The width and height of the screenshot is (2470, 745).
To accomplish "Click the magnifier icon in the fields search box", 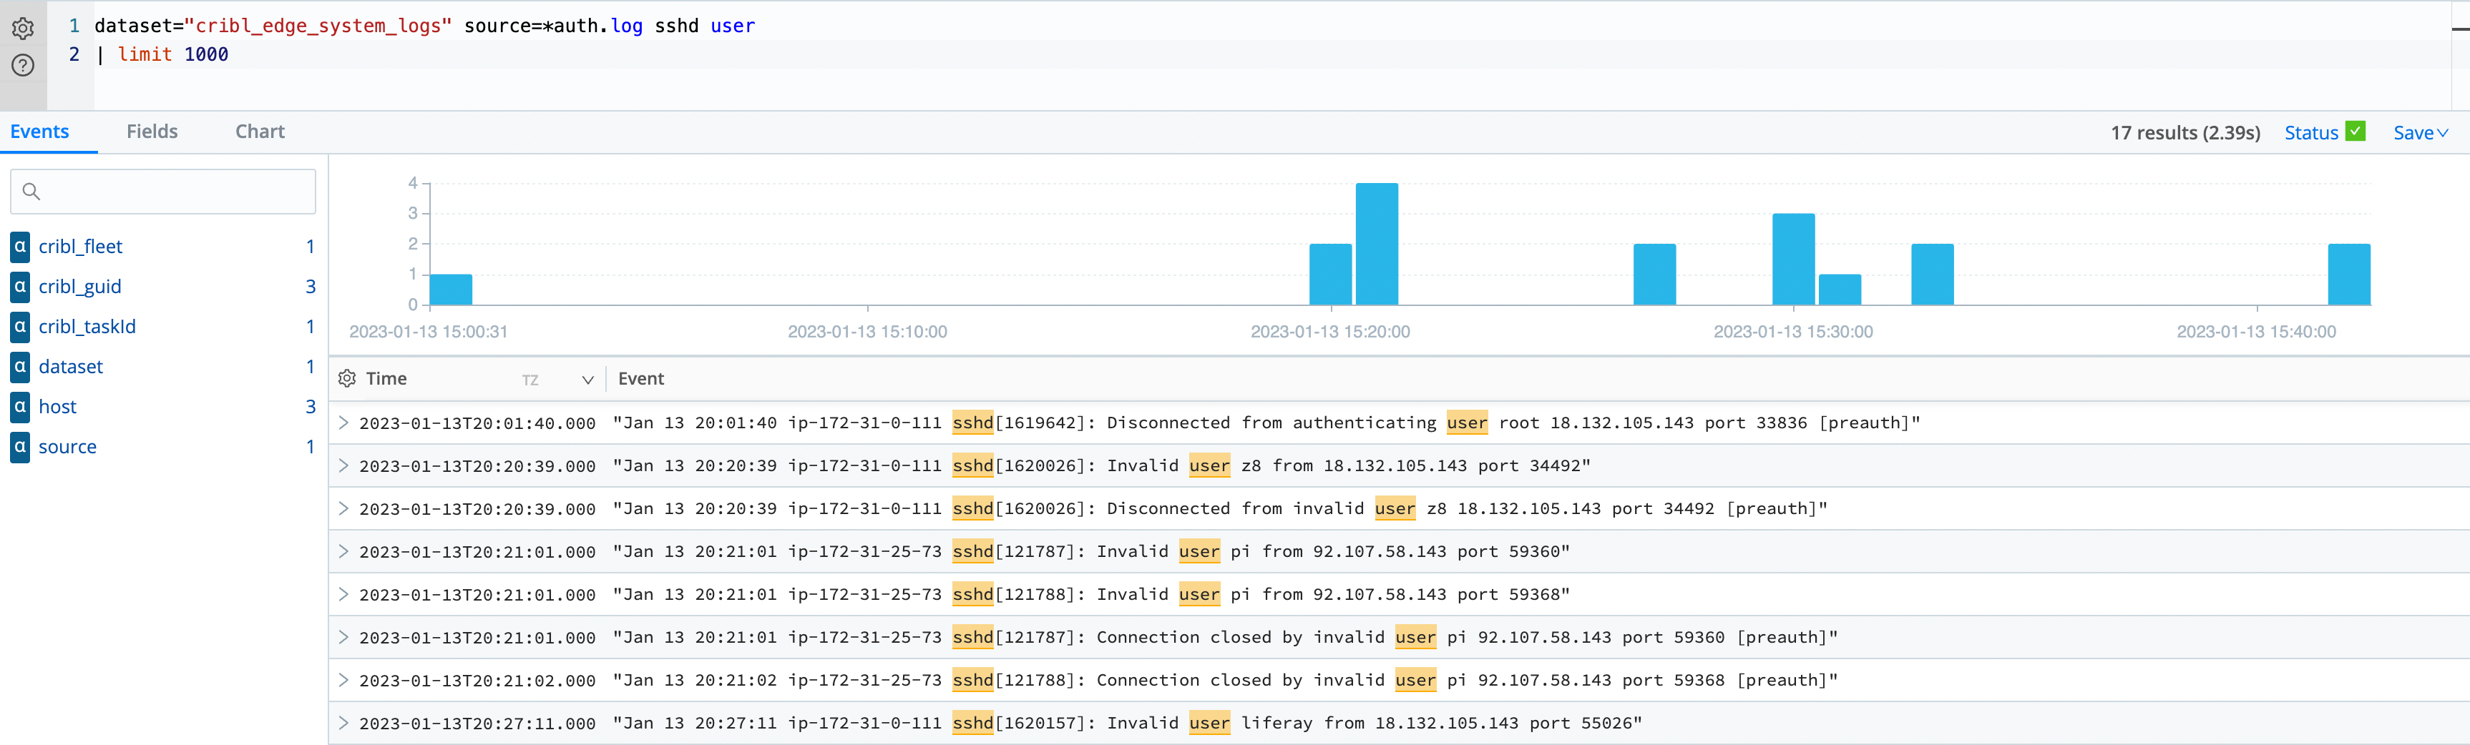I will [31, 192].
